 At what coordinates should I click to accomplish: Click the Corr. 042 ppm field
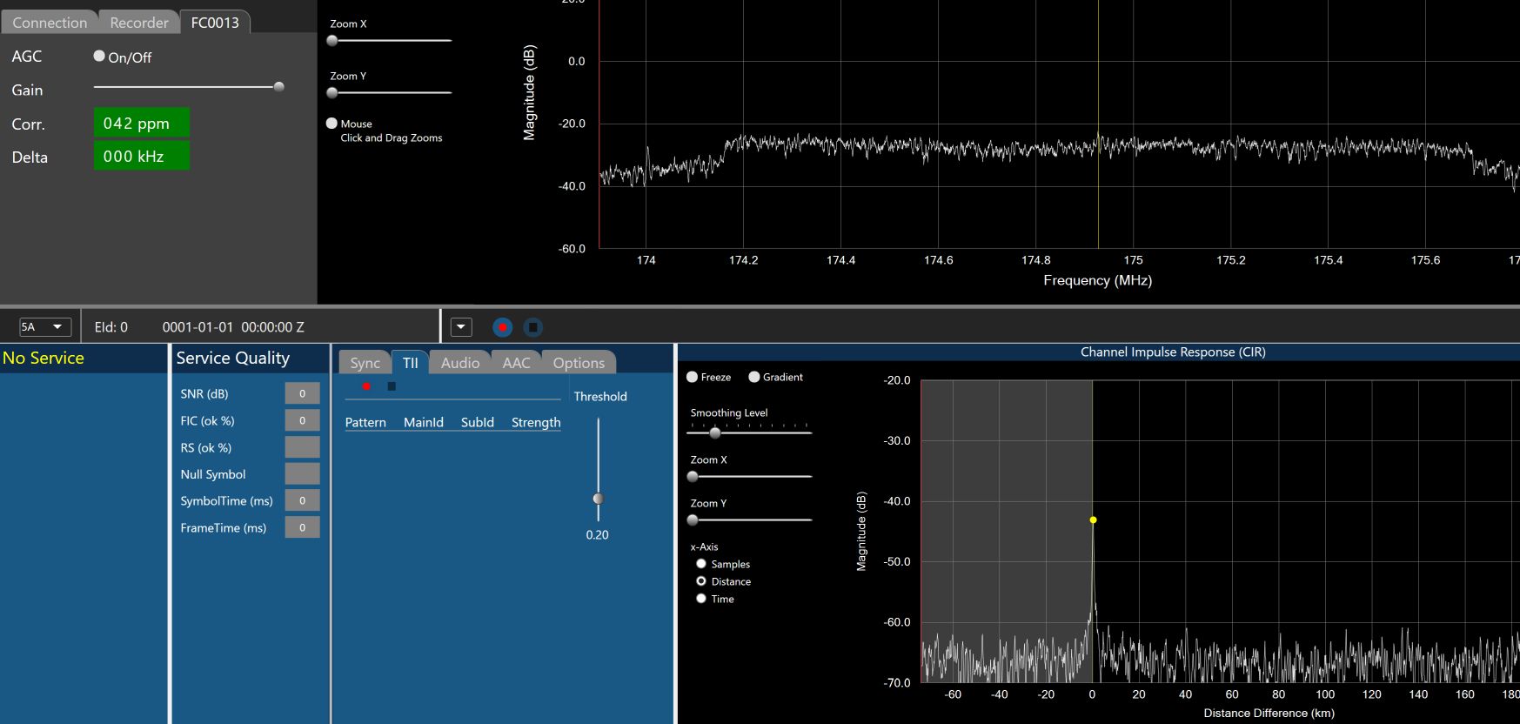click(141, 124)
